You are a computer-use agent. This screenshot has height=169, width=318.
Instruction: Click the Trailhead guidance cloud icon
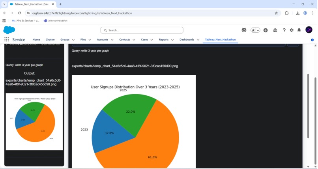[x=275, y=30]
